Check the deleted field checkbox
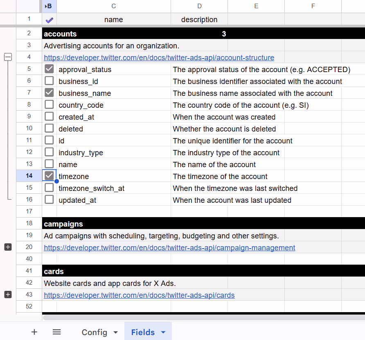 (49, 128)
